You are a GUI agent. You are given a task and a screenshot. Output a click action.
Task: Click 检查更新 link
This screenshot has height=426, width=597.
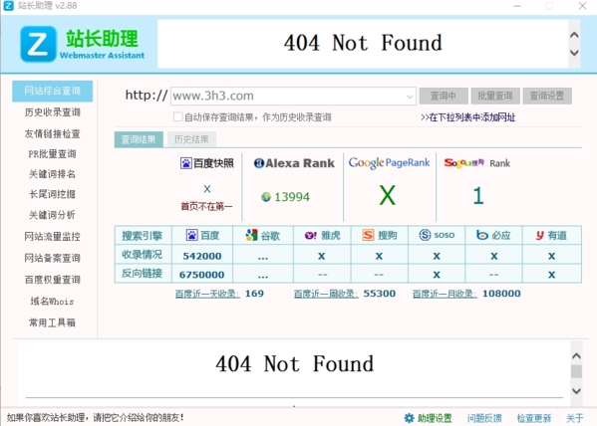tap(534, 418)
